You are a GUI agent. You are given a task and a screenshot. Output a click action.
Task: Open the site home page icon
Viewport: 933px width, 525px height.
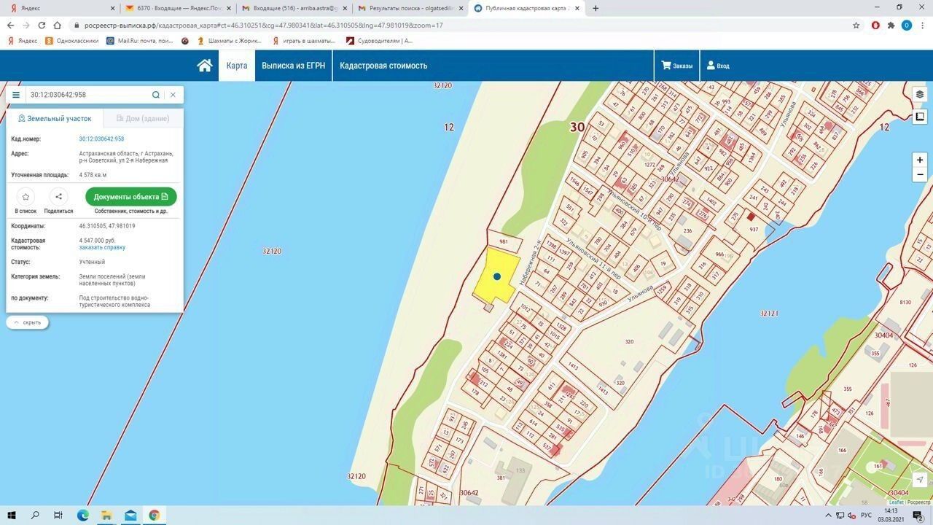coord(205,66)
